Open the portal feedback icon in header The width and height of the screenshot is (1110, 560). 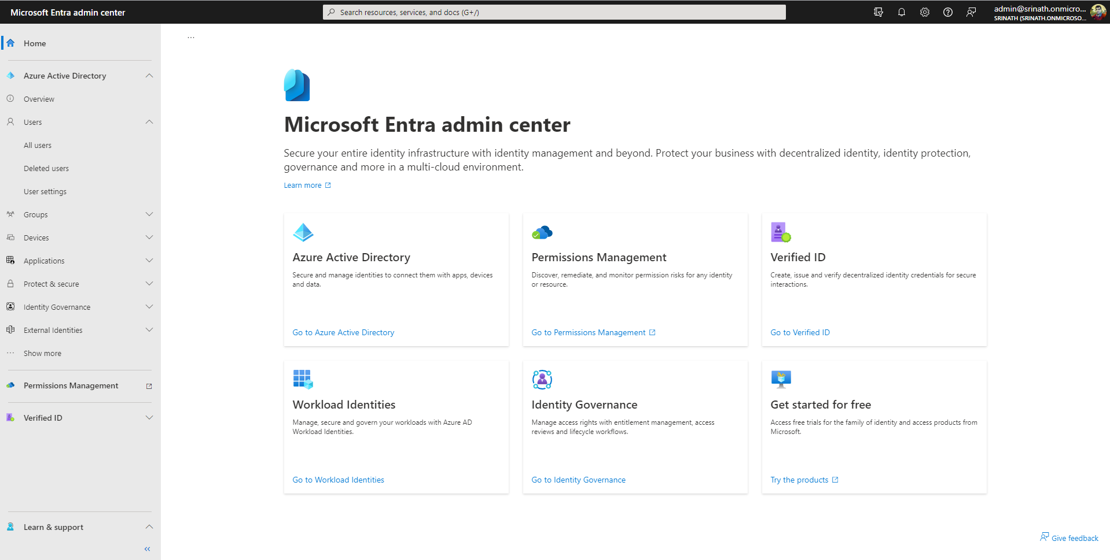pos(971,12)
